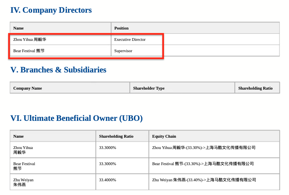Click the Shareholder Type column header

[149, 88]
